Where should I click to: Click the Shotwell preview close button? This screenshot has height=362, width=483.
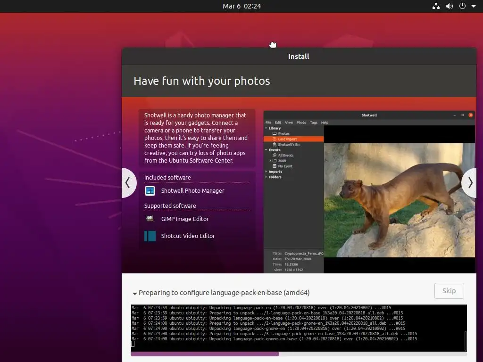[x=470, y=115]
